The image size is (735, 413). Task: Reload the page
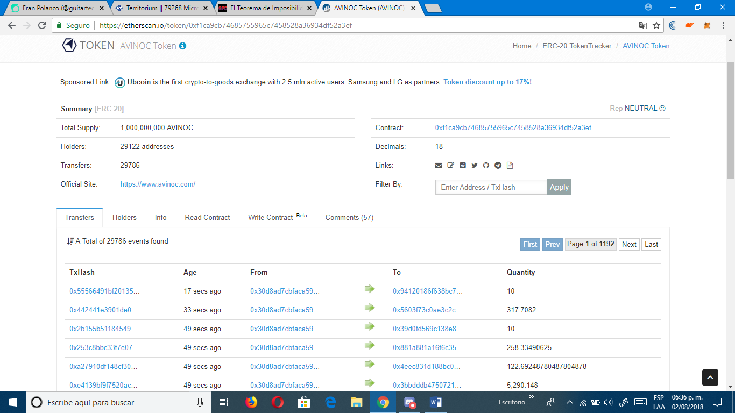(x=42, y=25)
